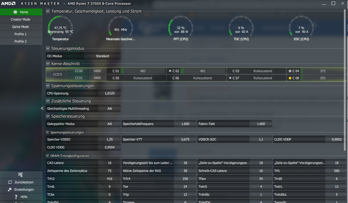The height and width of the screenshot is (203, 348).
Task: Toggle Gekoppelter Modus AN value
Action: point(110,124)
